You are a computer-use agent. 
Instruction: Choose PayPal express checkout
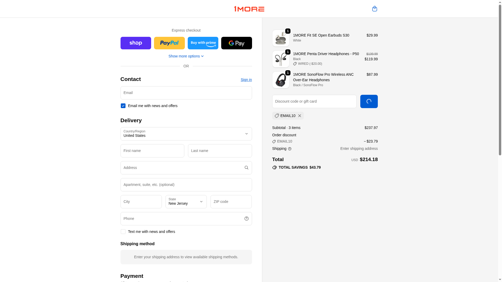tap(169, 43)
